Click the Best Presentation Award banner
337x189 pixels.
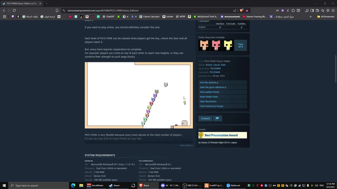tap(223, 135)
